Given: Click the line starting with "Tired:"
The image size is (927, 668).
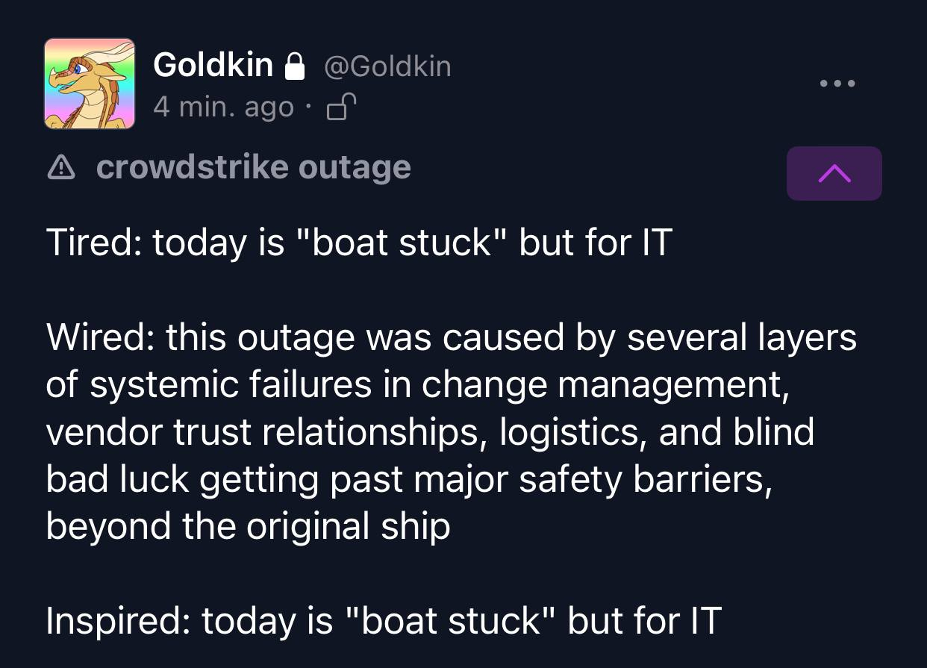Looking at the screenshot, I should (x=358, y=243).
